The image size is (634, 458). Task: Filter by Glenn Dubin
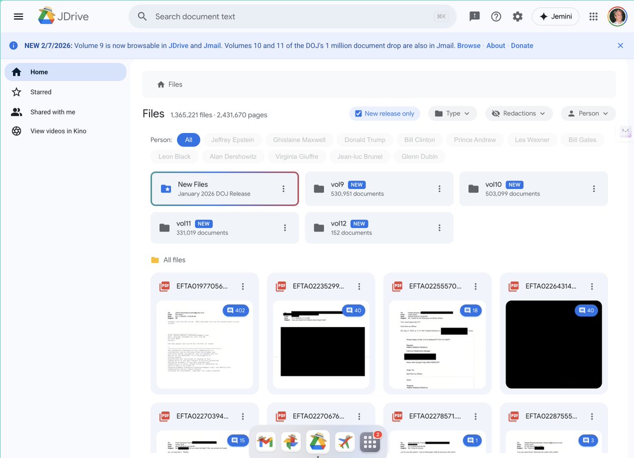419,156
